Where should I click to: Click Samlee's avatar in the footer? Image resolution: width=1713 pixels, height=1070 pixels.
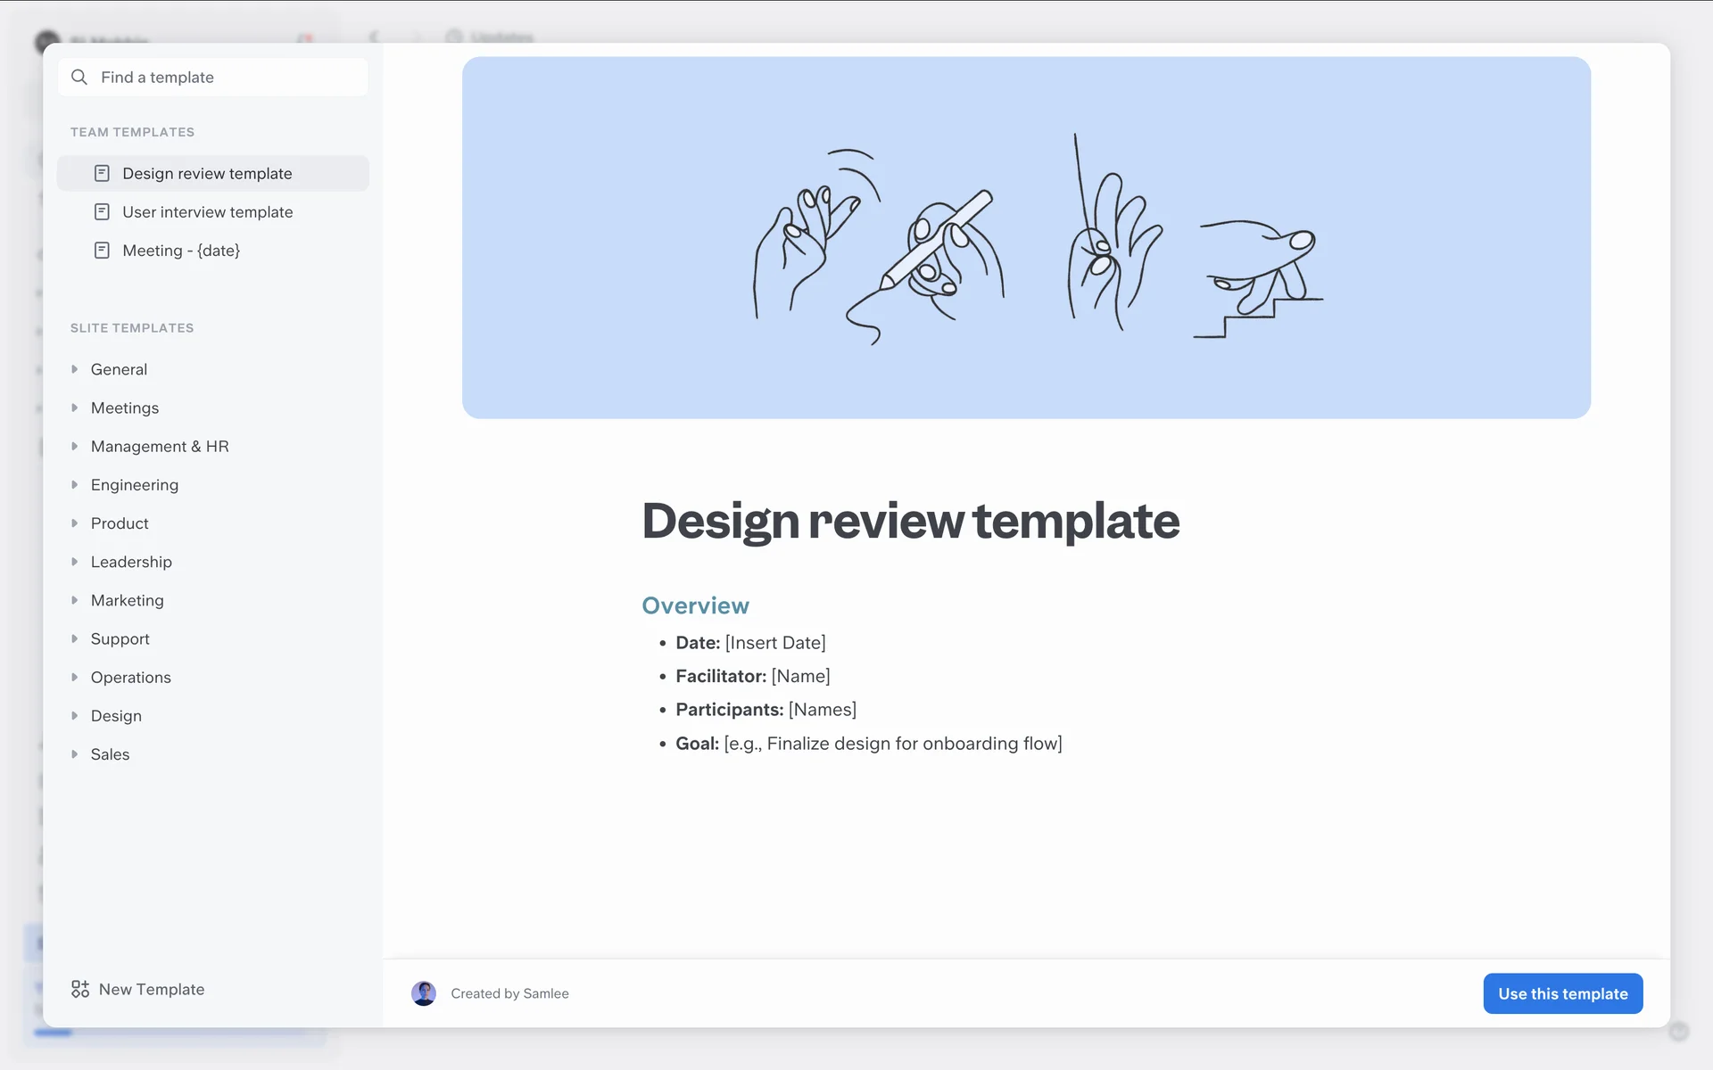click(424, 993)
